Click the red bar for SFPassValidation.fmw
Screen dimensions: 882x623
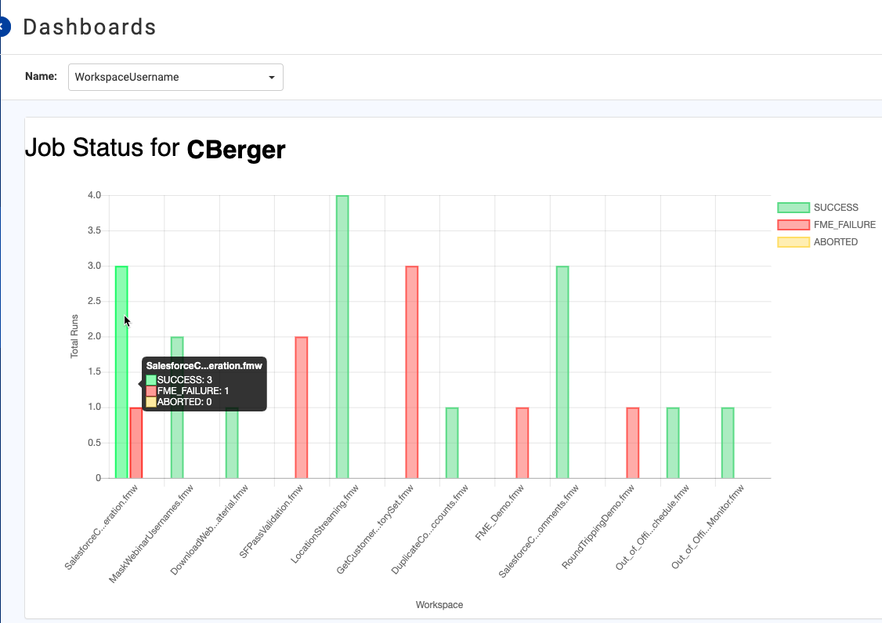click(302, 407)
